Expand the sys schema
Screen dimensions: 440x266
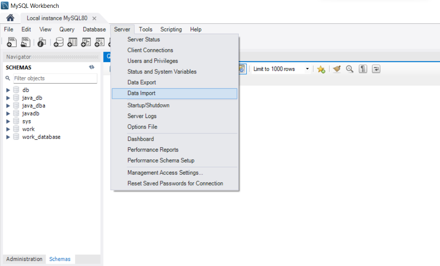(x=8, y=121)
